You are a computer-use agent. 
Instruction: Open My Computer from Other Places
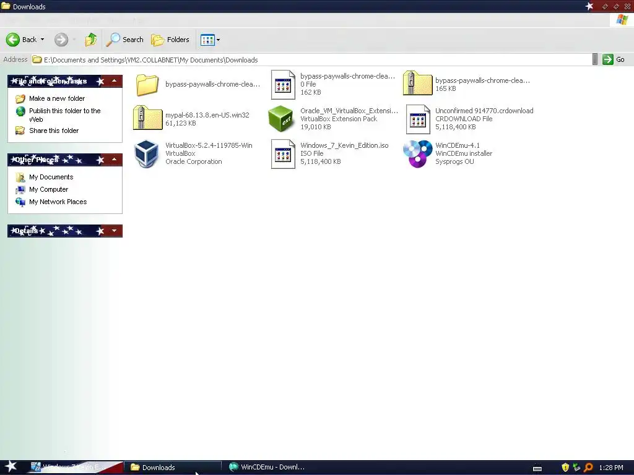pyautogui.click(x=48, y=189)
